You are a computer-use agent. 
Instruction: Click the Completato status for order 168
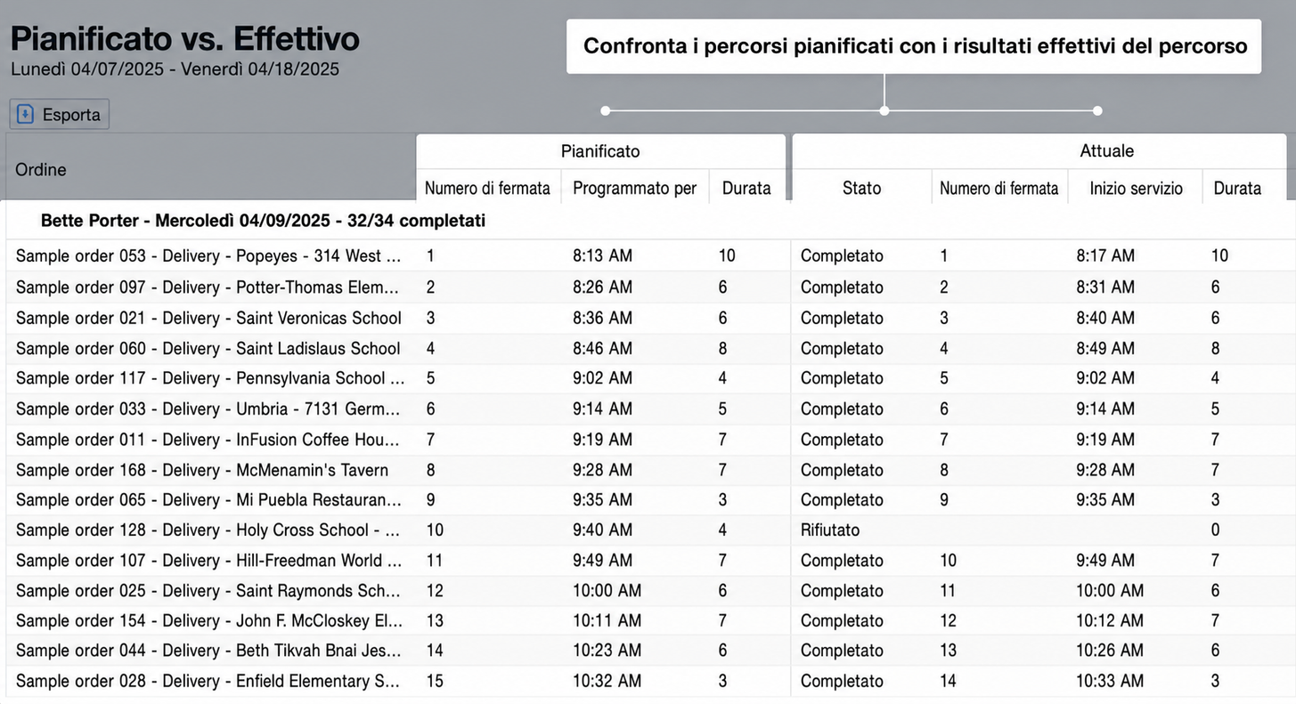[x=842, y=470]
